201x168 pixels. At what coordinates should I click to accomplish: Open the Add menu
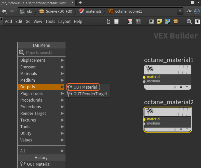[x=8, y=22]
